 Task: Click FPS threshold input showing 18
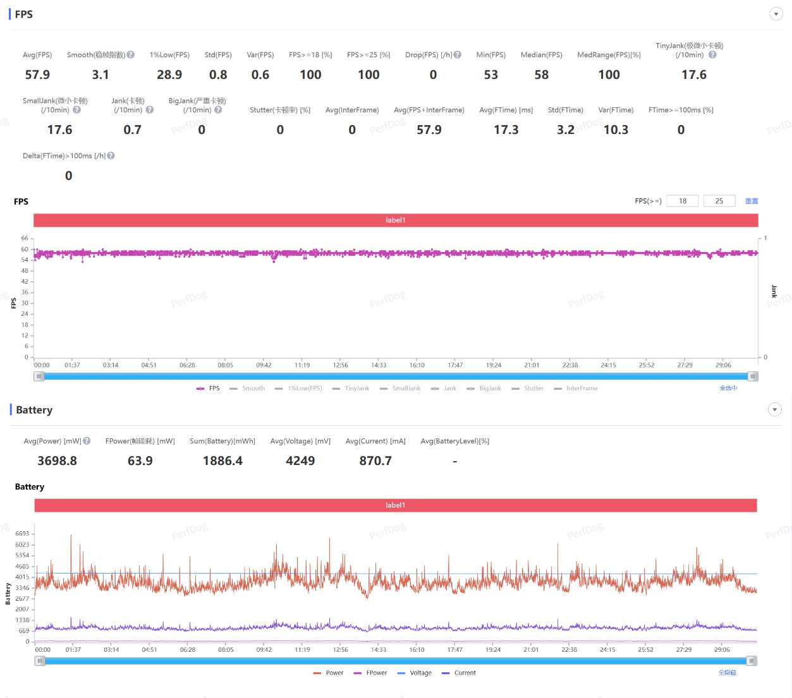click(683, 201)
